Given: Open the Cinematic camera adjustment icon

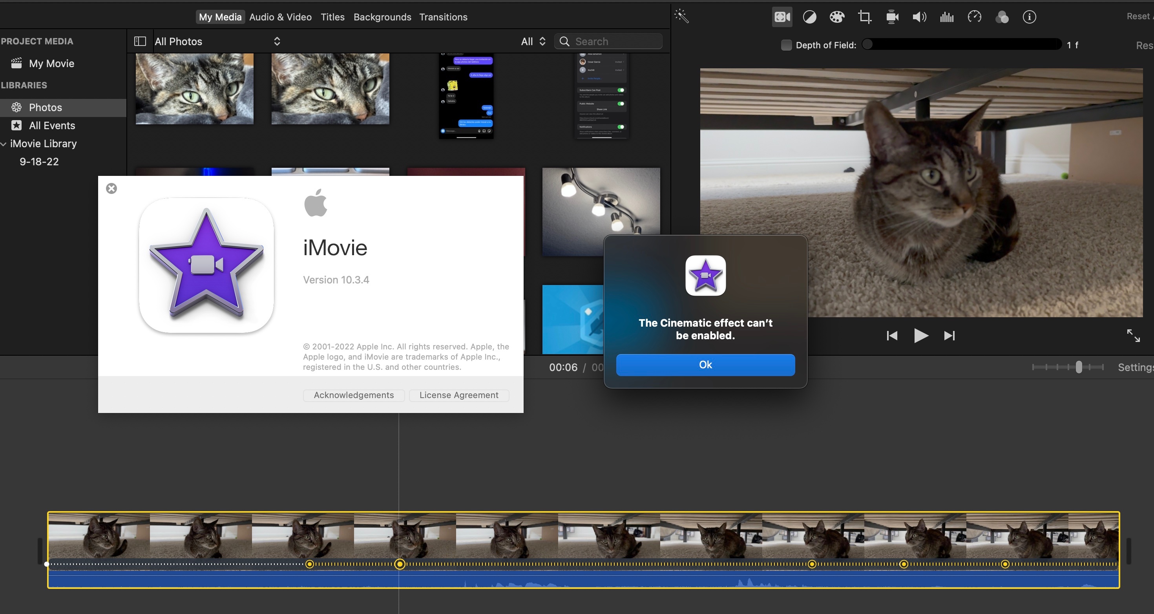Looking at the screenshot, I should click(x=782, y=17).
